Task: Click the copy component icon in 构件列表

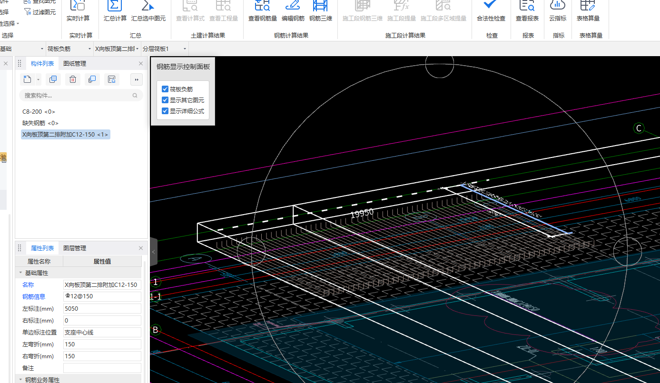Action: pos(53,79)
